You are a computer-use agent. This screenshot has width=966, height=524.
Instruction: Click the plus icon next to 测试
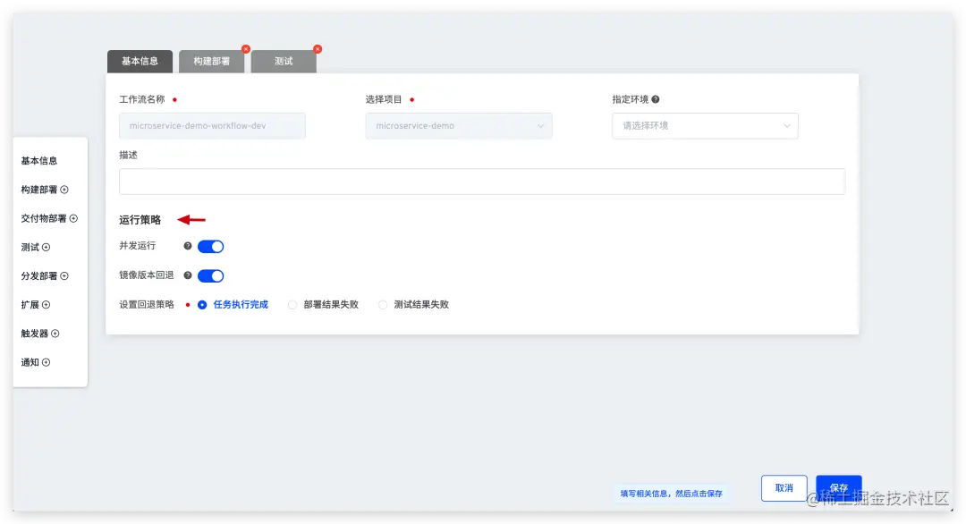point(46,248)
